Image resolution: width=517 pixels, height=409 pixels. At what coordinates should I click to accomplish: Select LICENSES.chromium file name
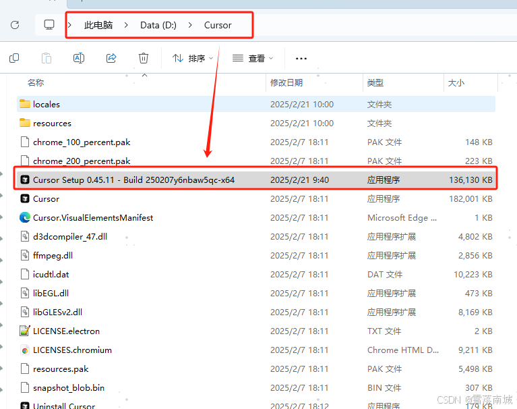[73, 350]
